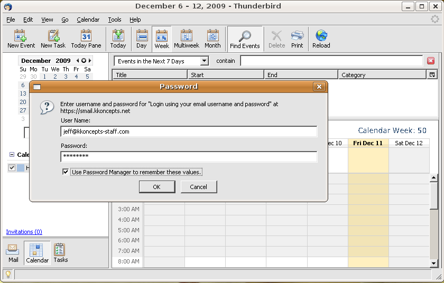This screenshot has height=283, width=444.
Task: Click the Thunderbird icon in title bar
Action: tap(8, 6)
